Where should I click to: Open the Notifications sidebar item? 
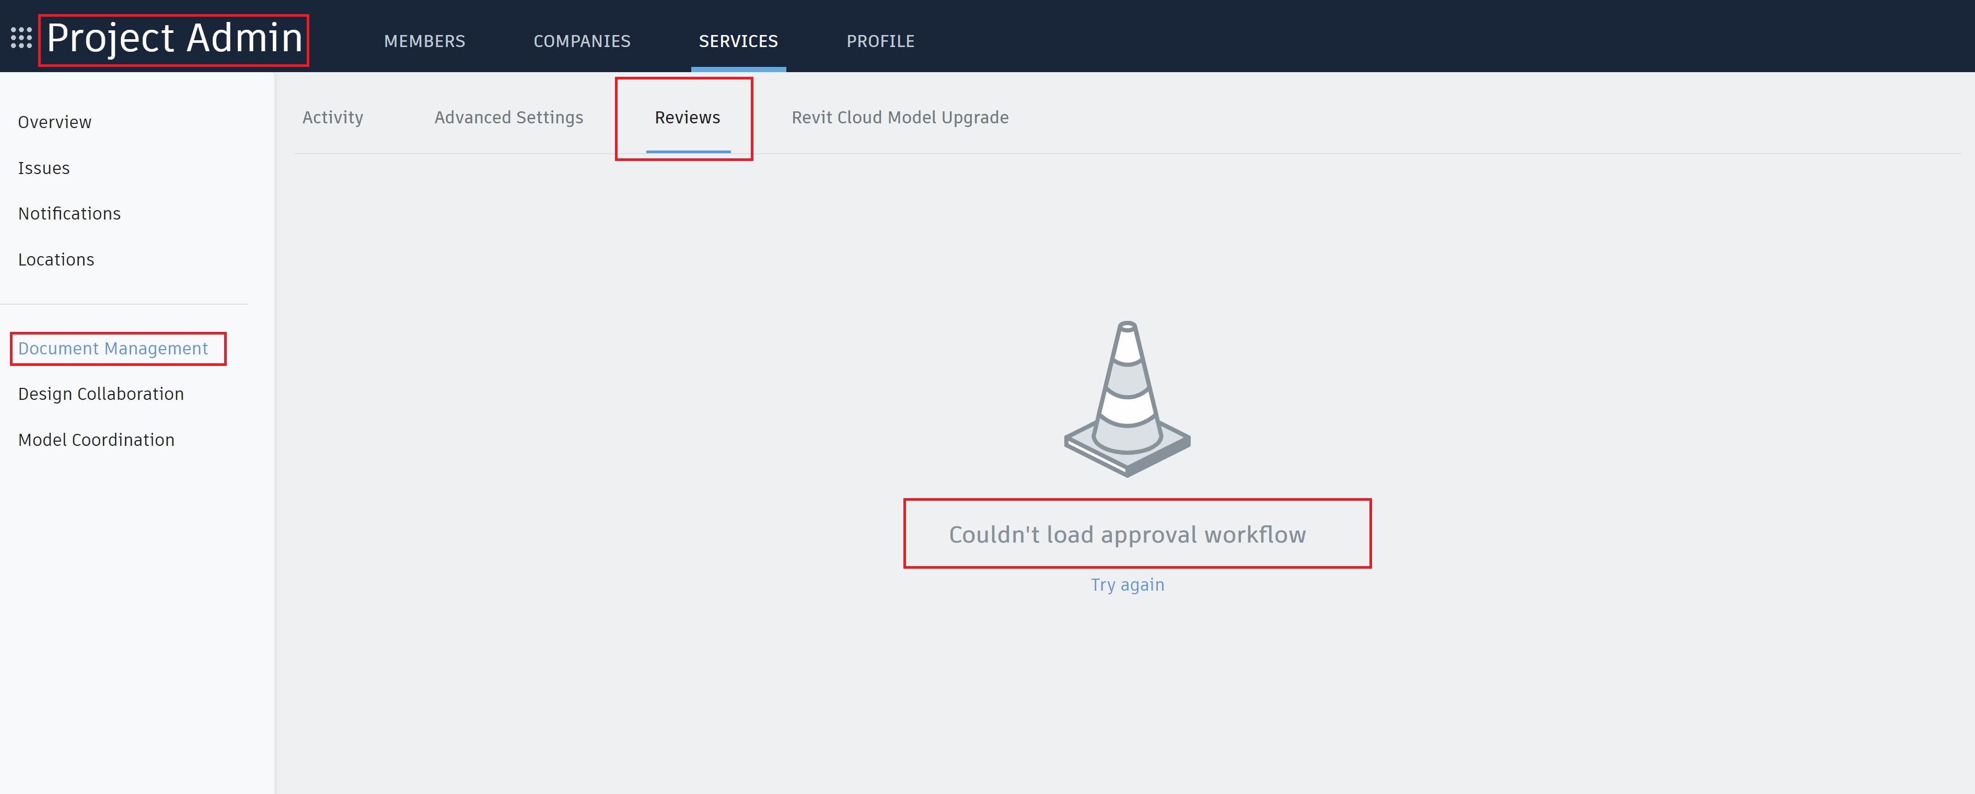[x=69, y=213]
